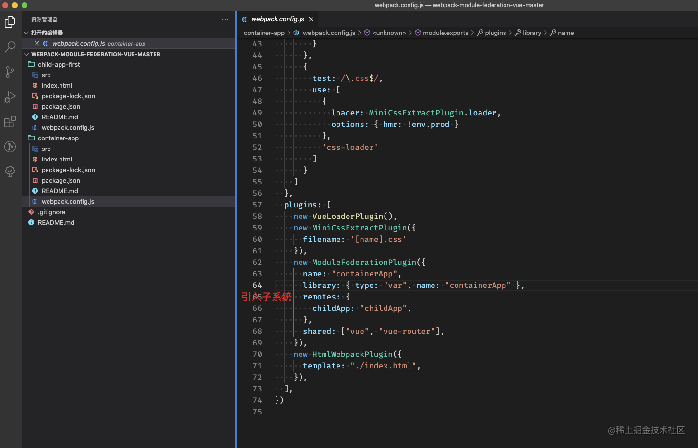
Task: Select the webpack.config.js editor tab
Action: (277, 19)
